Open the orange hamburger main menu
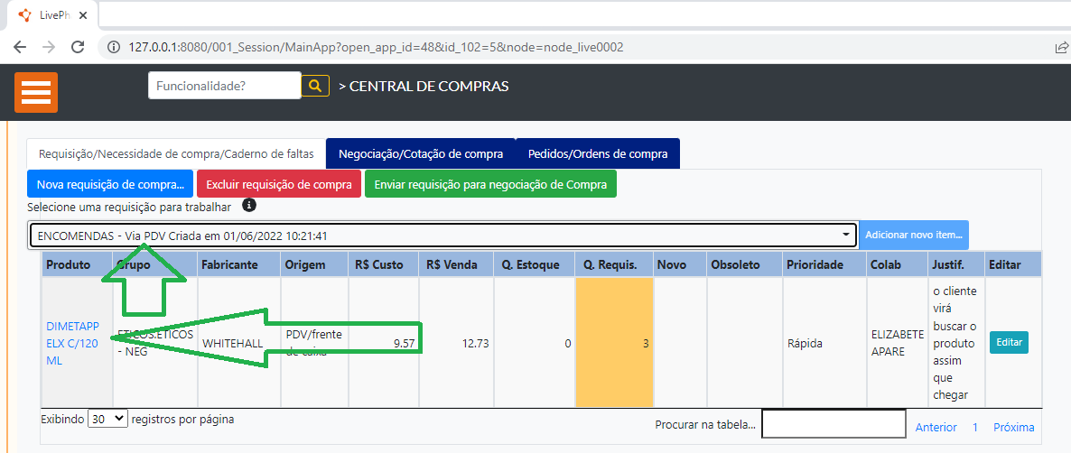 pyautogui.click(x=36, y=92)
